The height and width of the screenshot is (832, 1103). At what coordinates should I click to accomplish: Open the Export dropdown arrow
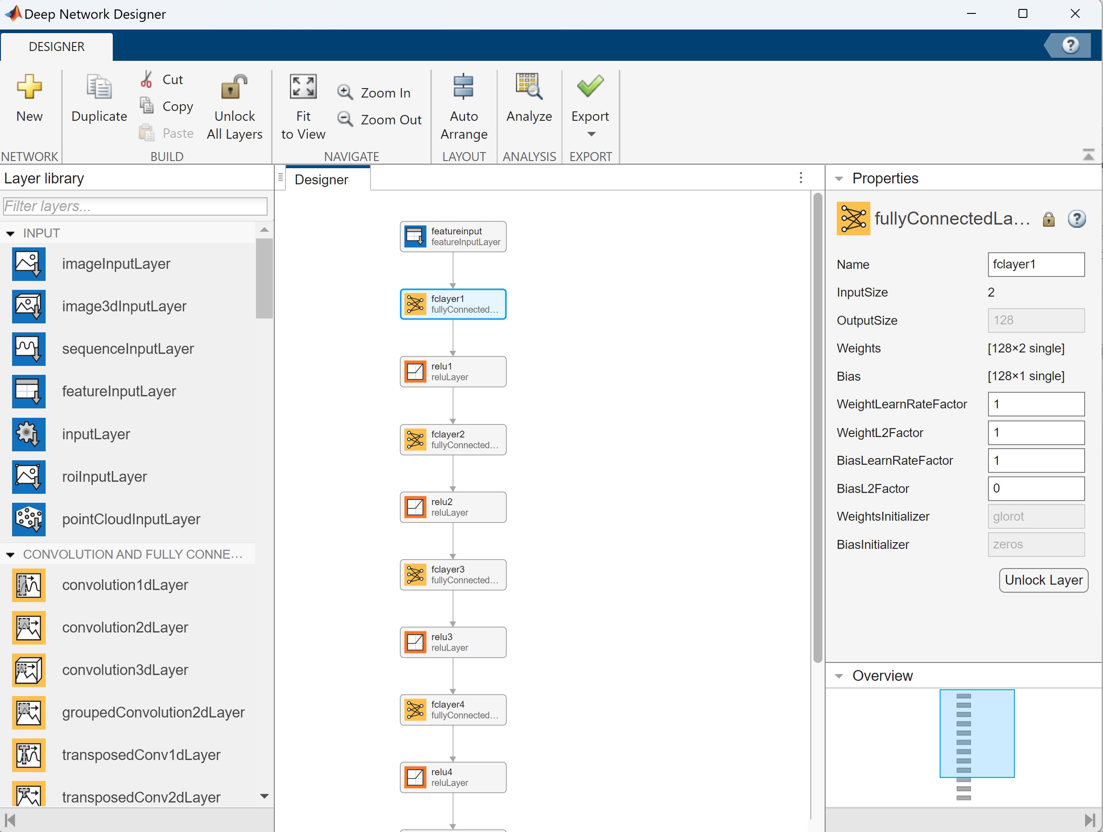591,134
